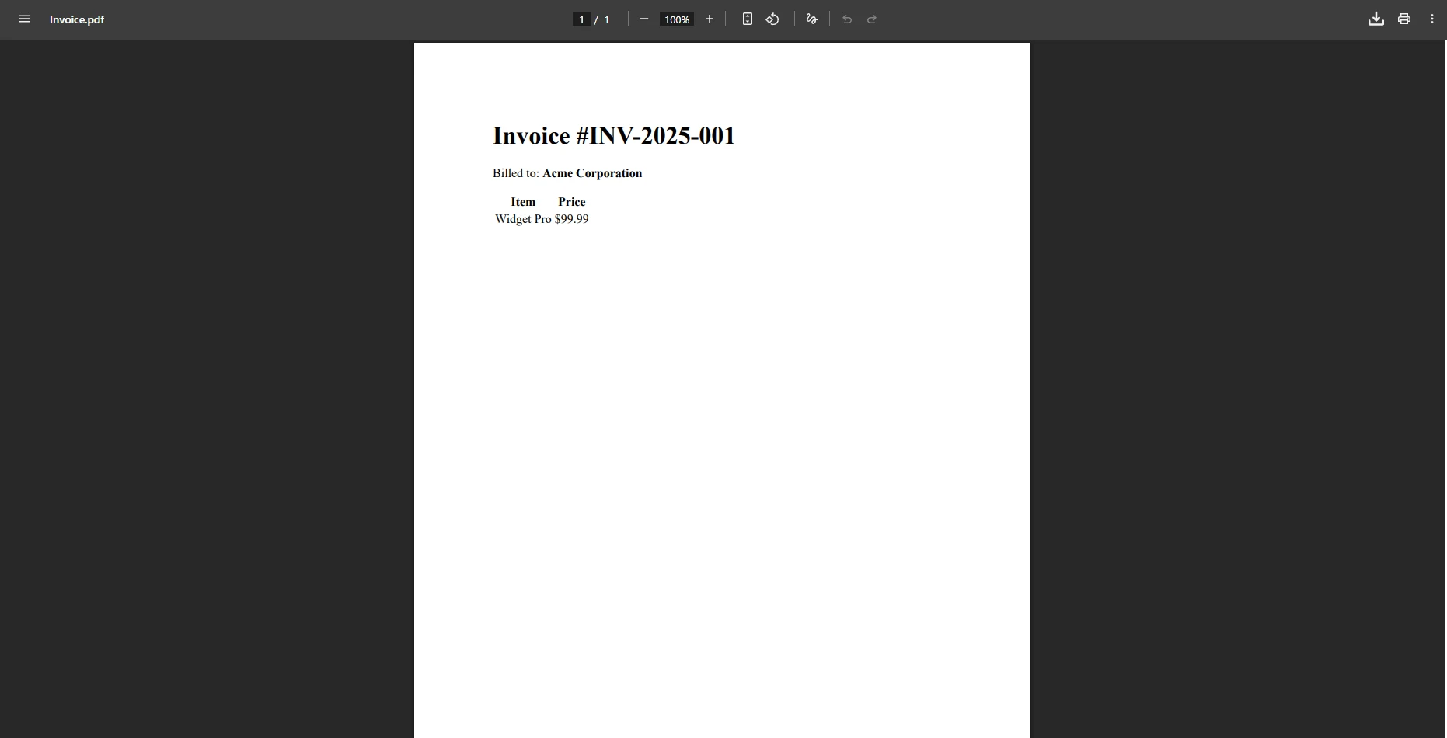Zoom in on the PDF document

point(709,19)
